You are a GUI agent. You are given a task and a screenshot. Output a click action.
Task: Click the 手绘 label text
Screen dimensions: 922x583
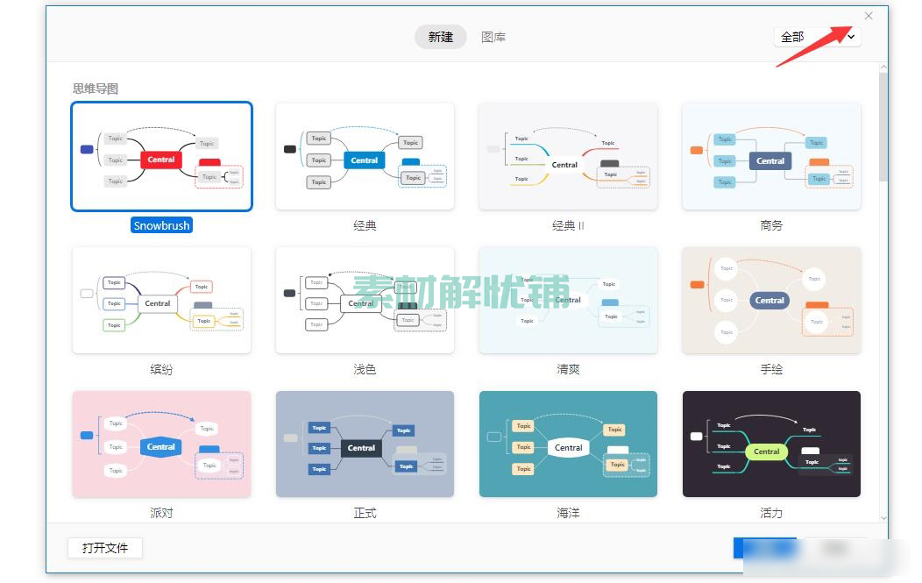click(x=771, y=369)
